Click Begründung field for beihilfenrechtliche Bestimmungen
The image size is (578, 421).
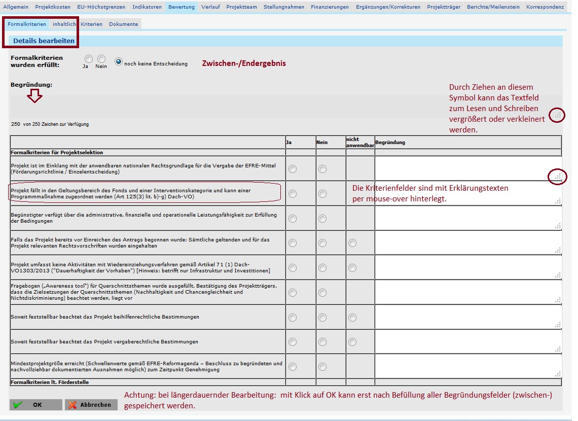point(466,317)
